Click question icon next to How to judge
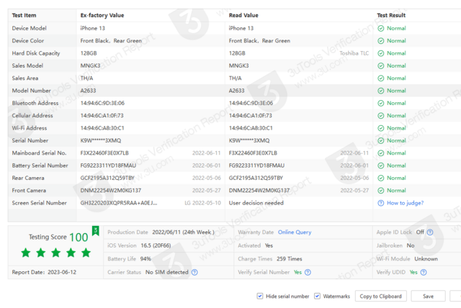This screenshot has height=308, width=461. point(381,203)
